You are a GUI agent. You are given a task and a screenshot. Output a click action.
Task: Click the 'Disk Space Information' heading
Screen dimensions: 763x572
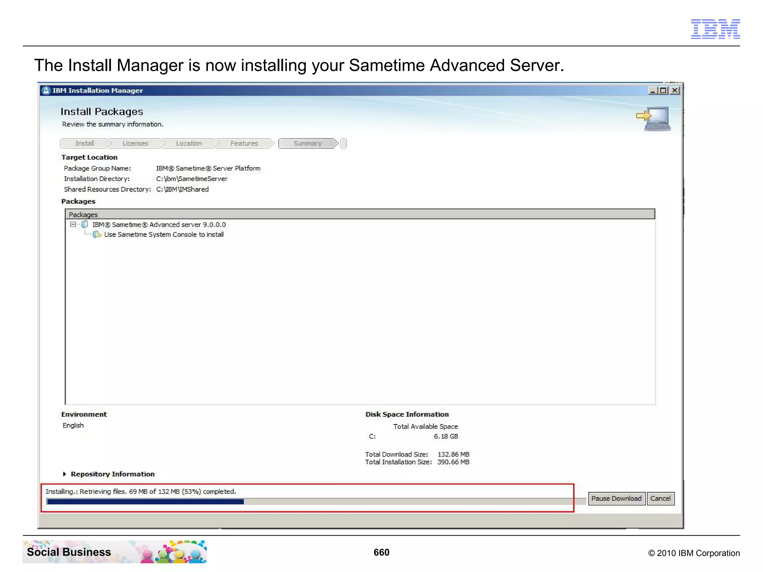[x=407, y=414]
